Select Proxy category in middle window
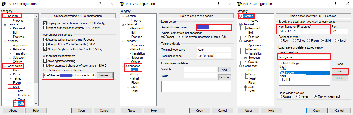Image resolution: width=353 pixels, height=115 pixels. (135, 74)
